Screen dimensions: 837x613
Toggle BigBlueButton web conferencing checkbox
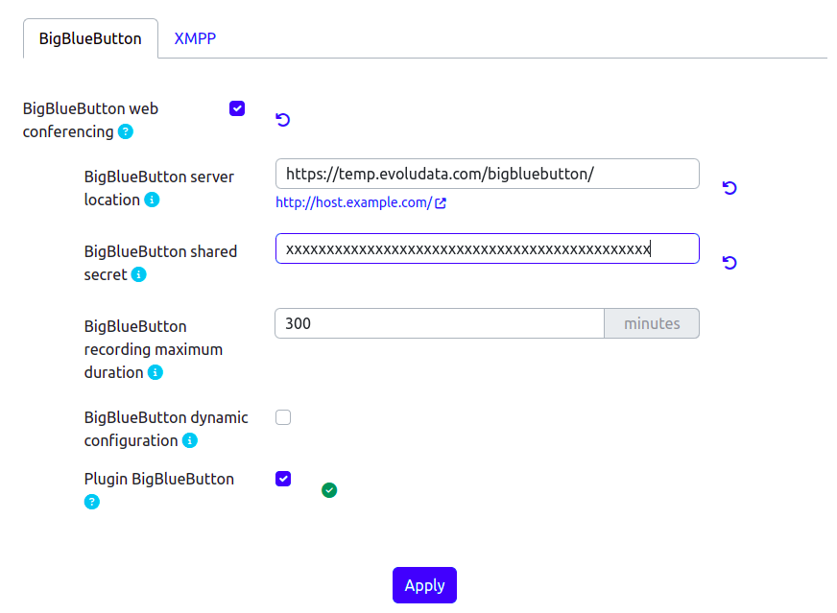(x=237, y=108)
